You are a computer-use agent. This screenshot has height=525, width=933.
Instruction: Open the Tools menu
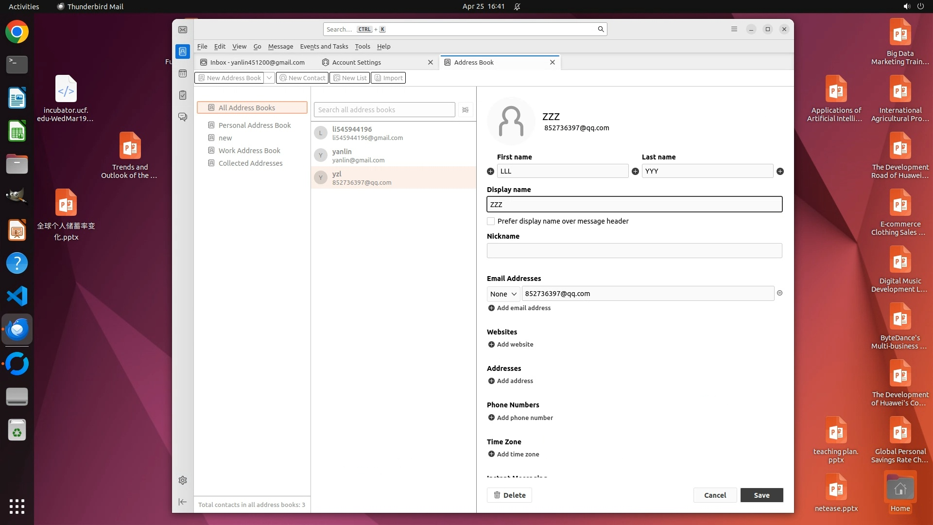tap(362, 47)
